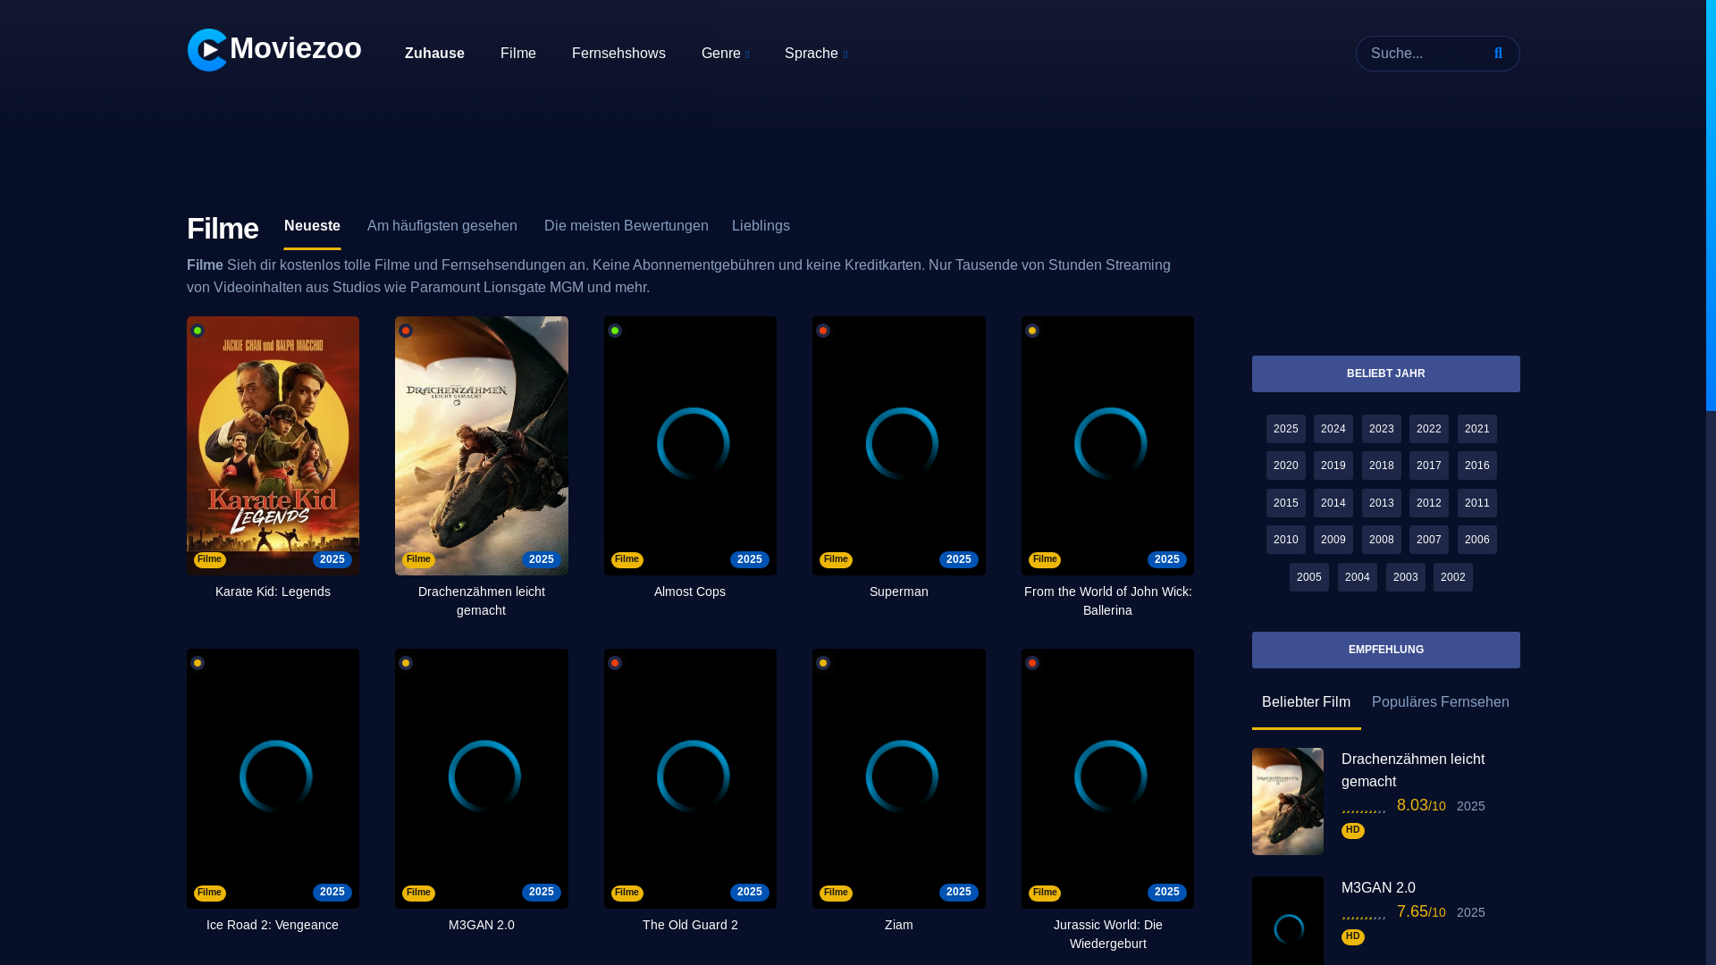
Task: Open The Old Guard 2 title
Action: click(690, 925)
